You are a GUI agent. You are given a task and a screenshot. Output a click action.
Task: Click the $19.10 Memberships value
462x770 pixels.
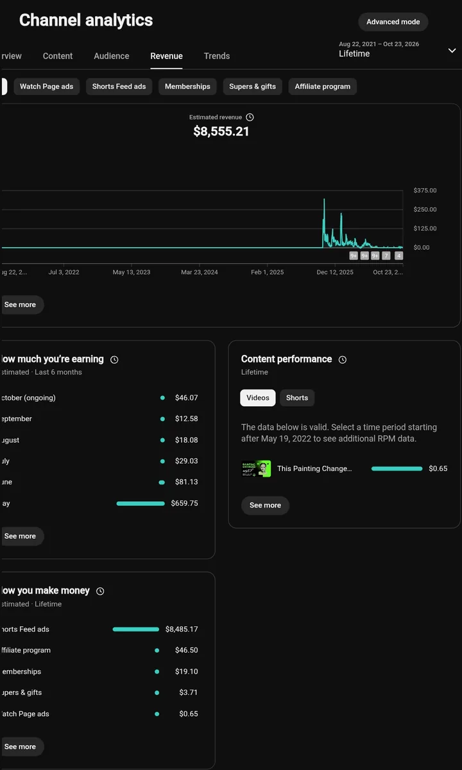pyautogui.click(x=186, y=672)
